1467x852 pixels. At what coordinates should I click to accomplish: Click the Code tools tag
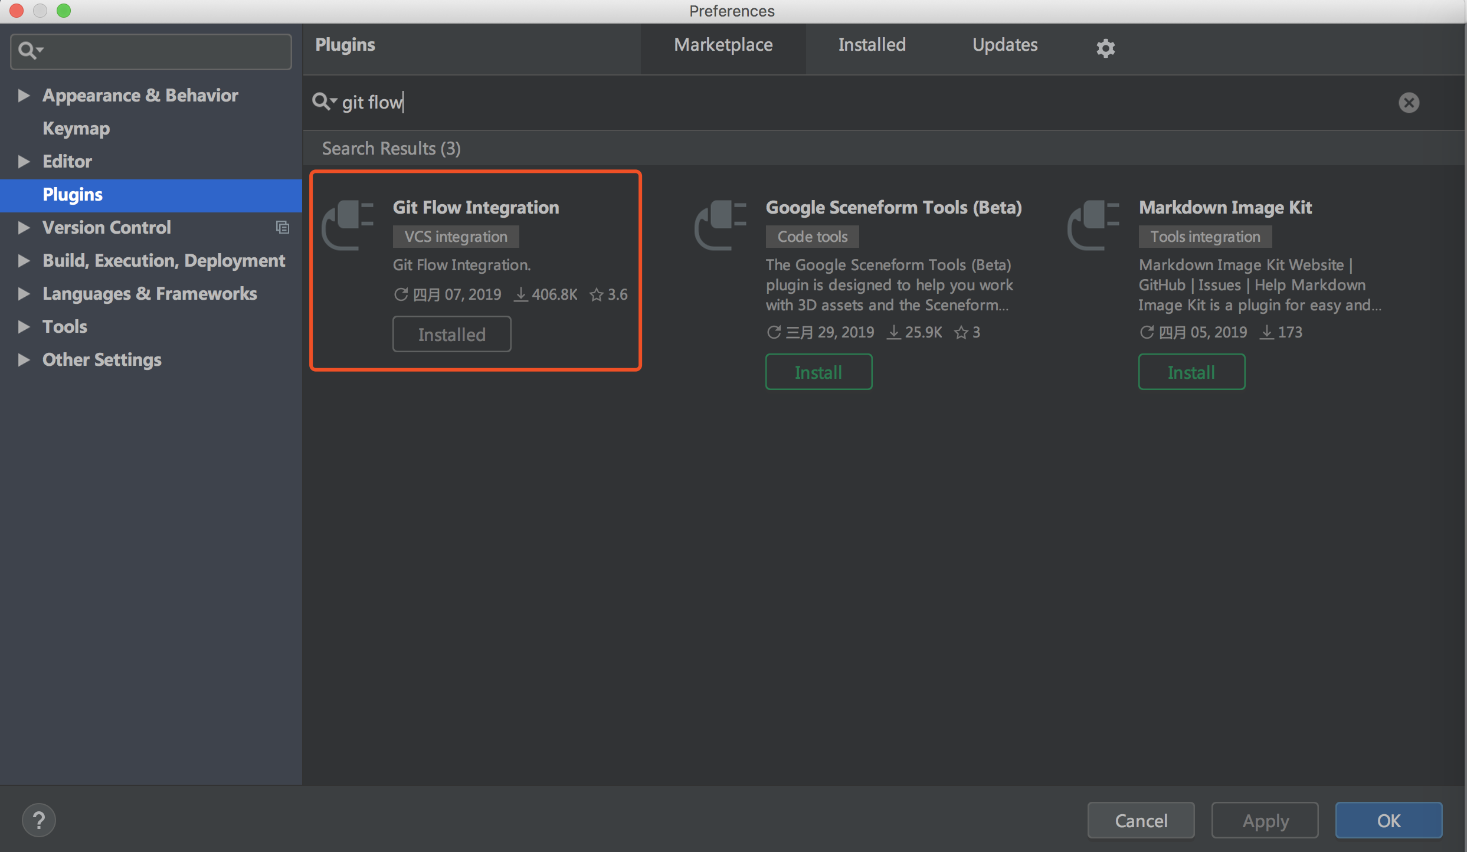coord(812,237)
